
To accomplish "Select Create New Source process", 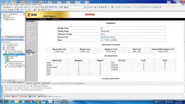I will coord(12,46).
